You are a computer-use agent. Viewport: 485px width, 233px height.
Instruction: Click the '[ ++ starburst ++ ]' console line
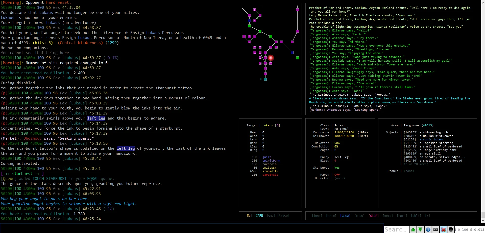[22, 174]
